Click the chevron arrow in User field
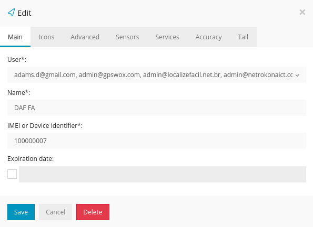This screenshot has width=313, height=227. 297,75
